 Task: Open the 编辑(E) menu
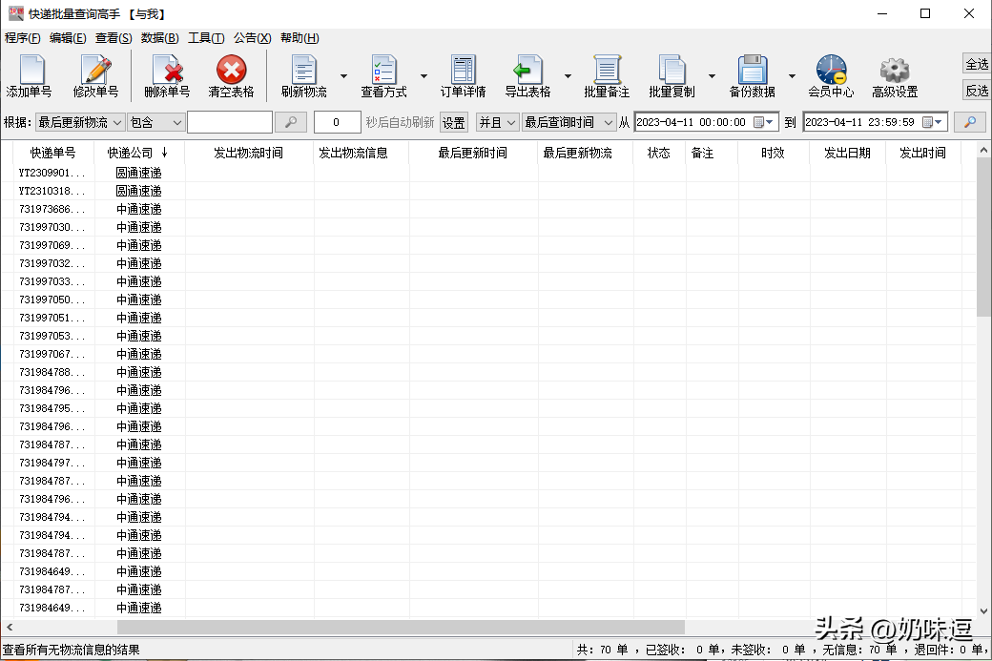(x=68, y=38)
